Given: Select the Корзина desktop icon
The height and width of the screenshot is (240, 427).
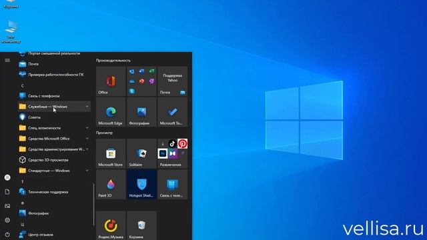Looking at the screenshot, I should [x=11, y=5].
